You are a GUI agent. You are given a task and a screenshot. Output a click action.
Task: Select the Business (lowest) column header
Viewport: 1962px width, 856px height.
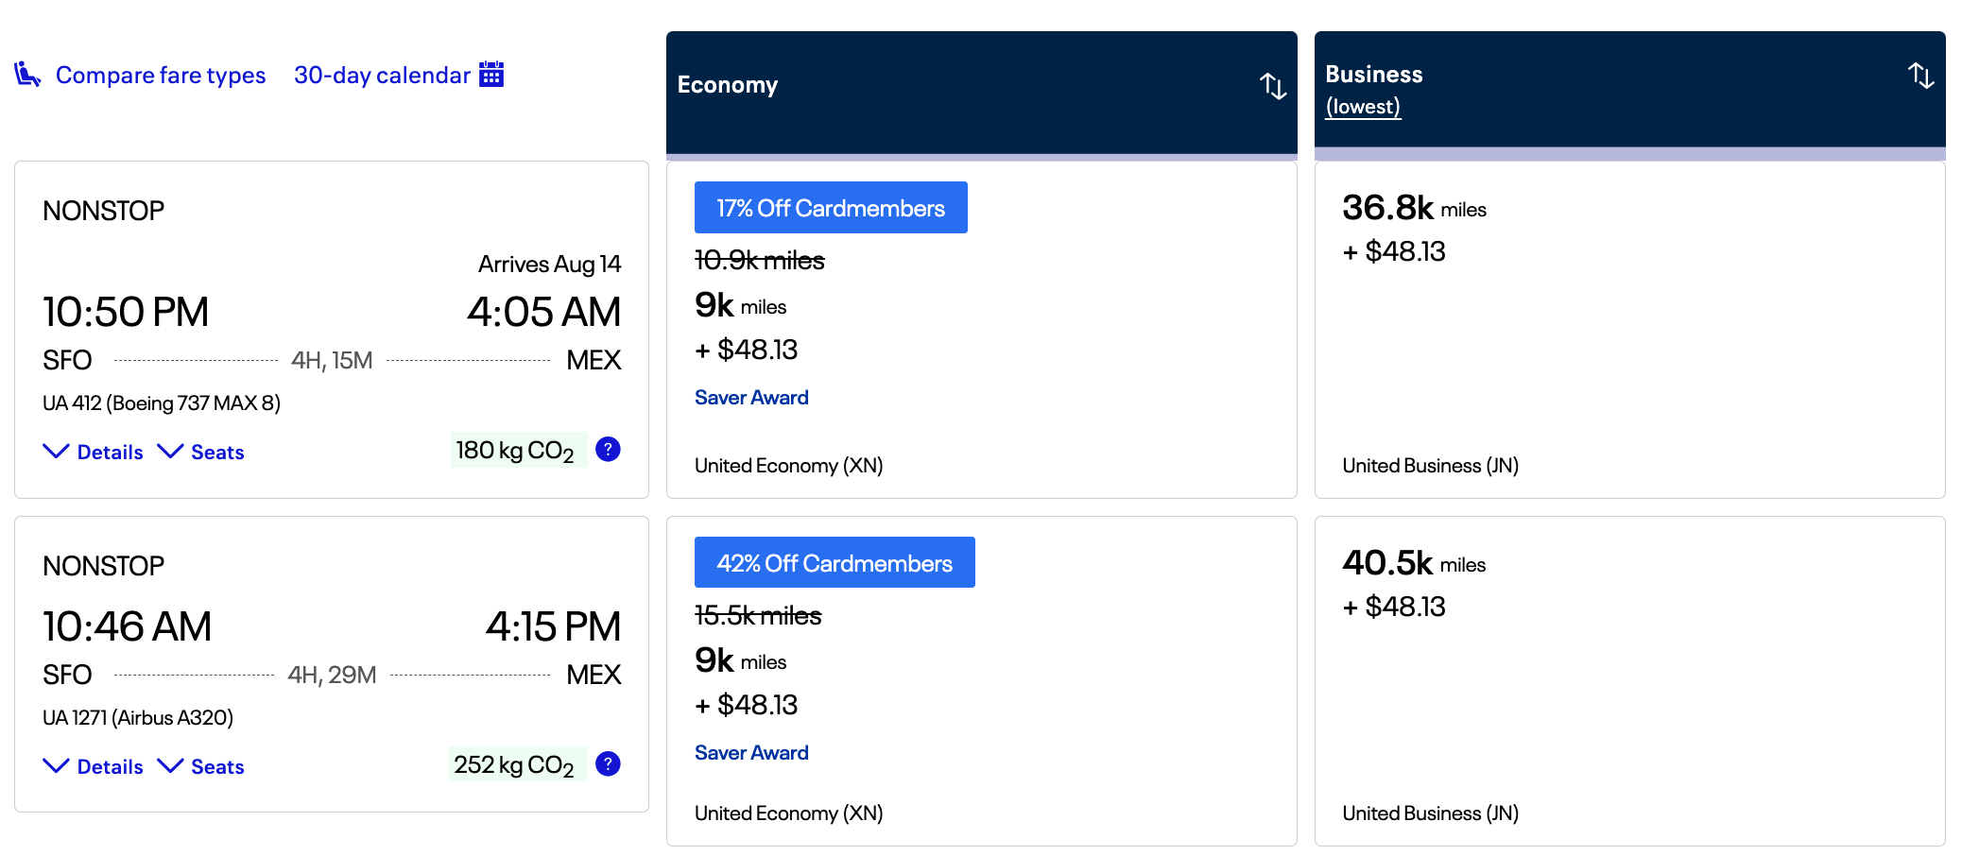click(x=1373, y=90)
